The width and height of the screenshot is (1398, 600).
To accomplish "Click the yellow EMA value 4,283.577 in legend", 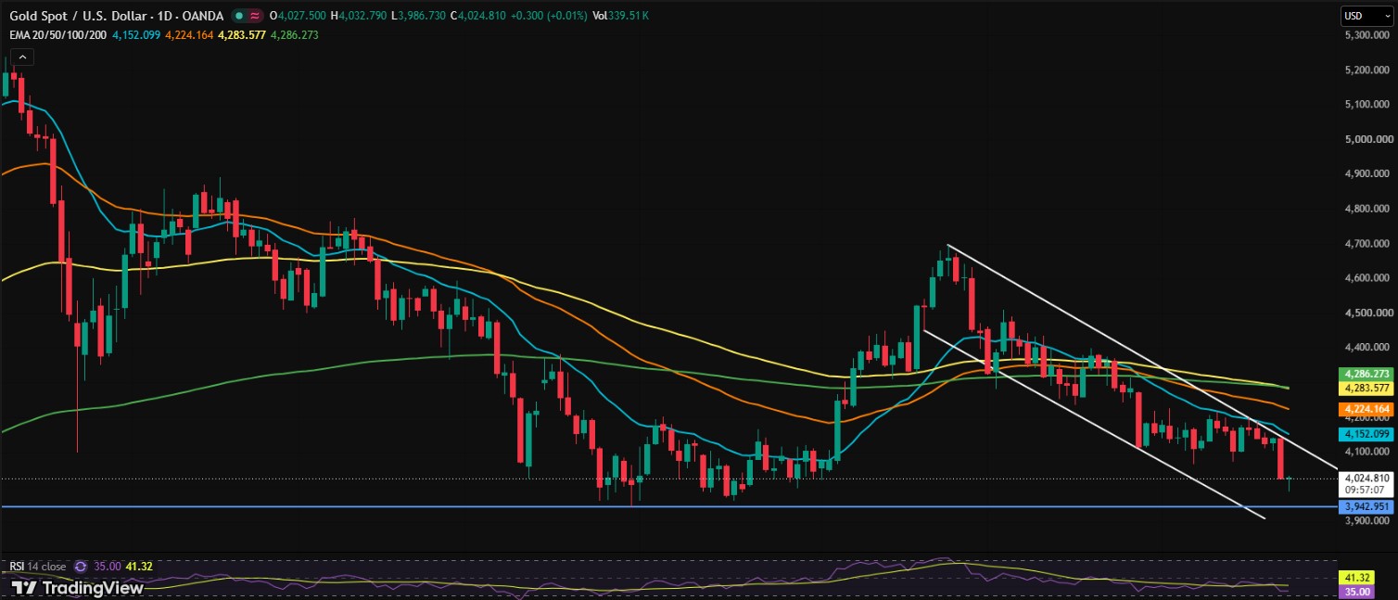I will click(242, 34).
